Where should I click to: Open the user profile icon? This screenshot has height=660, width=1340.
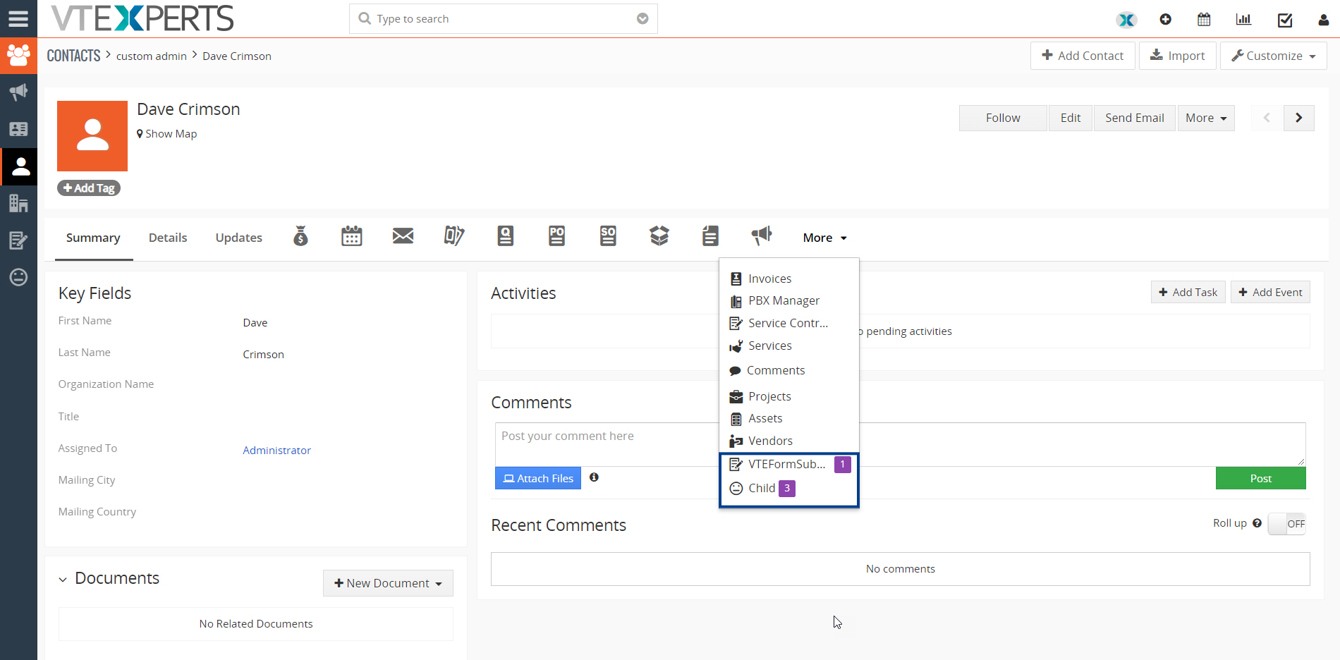[x=1323, y=20]
